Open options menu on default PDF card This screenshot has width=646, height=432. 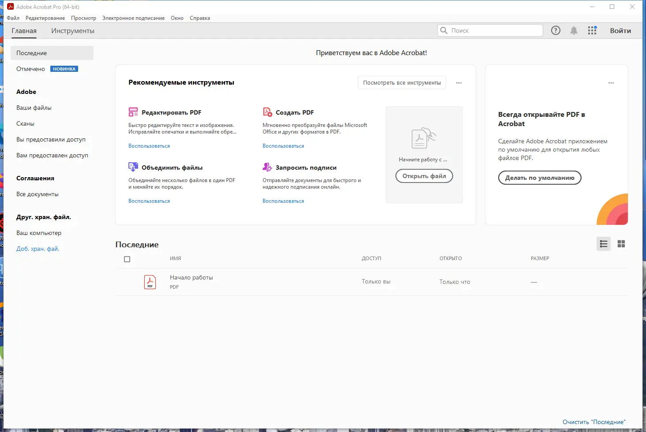tap(611, 83)
